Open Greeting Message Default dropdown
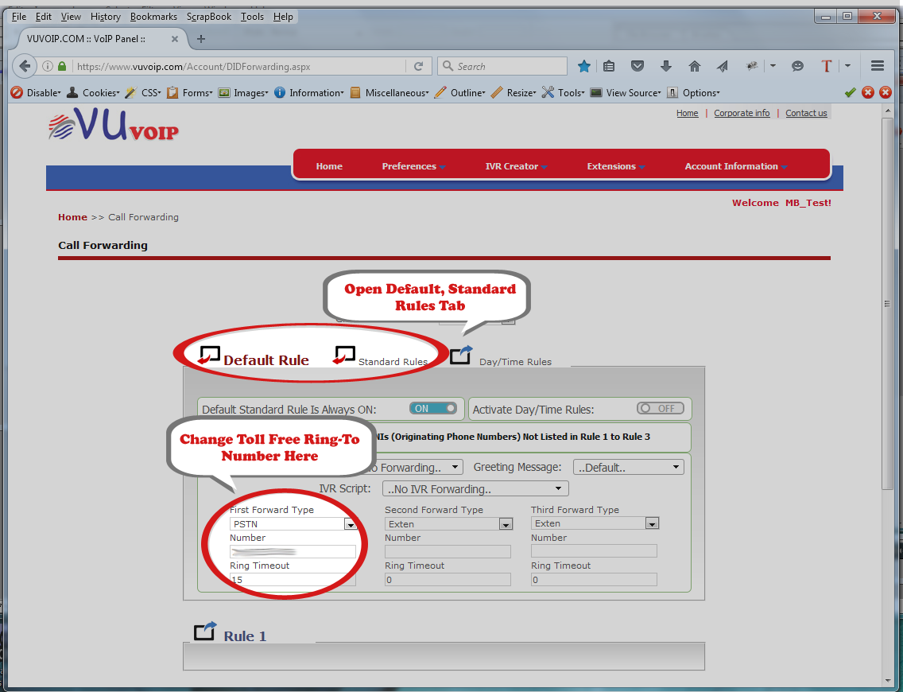This screenshot has width=903, height=692. tap(628, 467)
